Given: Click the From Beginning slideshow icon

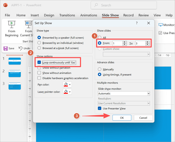Looking at the screenshot, I should tap(11, 24).
